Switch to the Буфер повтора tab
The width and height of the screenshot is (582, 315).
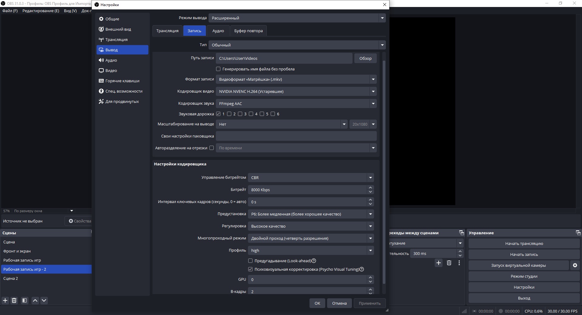249,31
